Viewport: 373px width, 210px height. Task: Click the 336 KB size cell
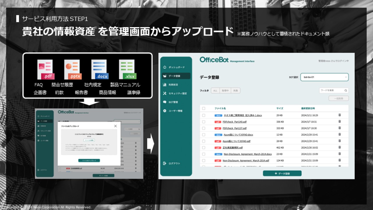coord(280,122)
